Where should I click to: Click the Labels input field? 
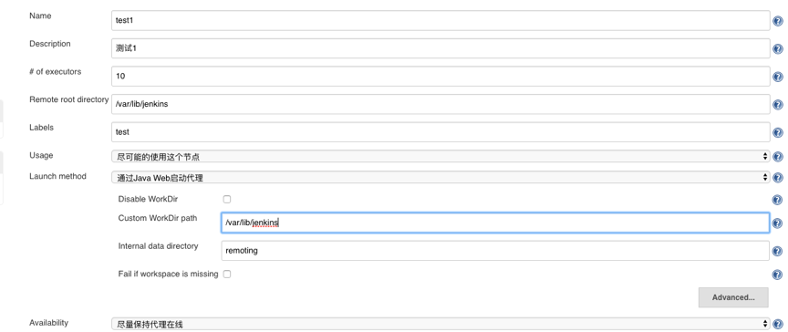click(x=441, y=132)
